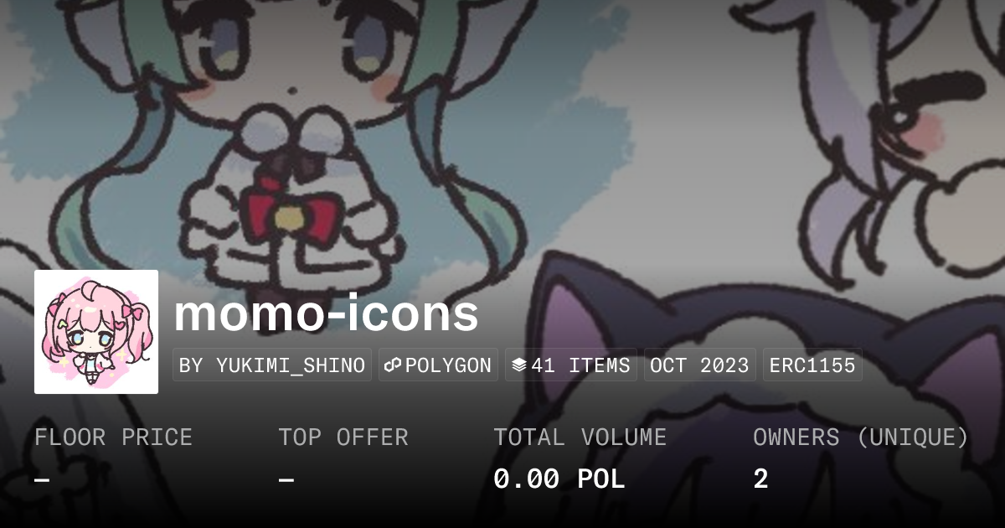
Task: Click the TOP OFFER label
Action: click(x=343, y=437)
